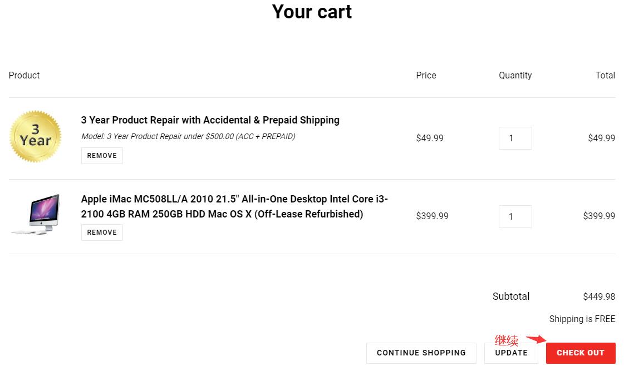
Task: Remove the 3 Year Product Repair item
Action: (102, 156)
